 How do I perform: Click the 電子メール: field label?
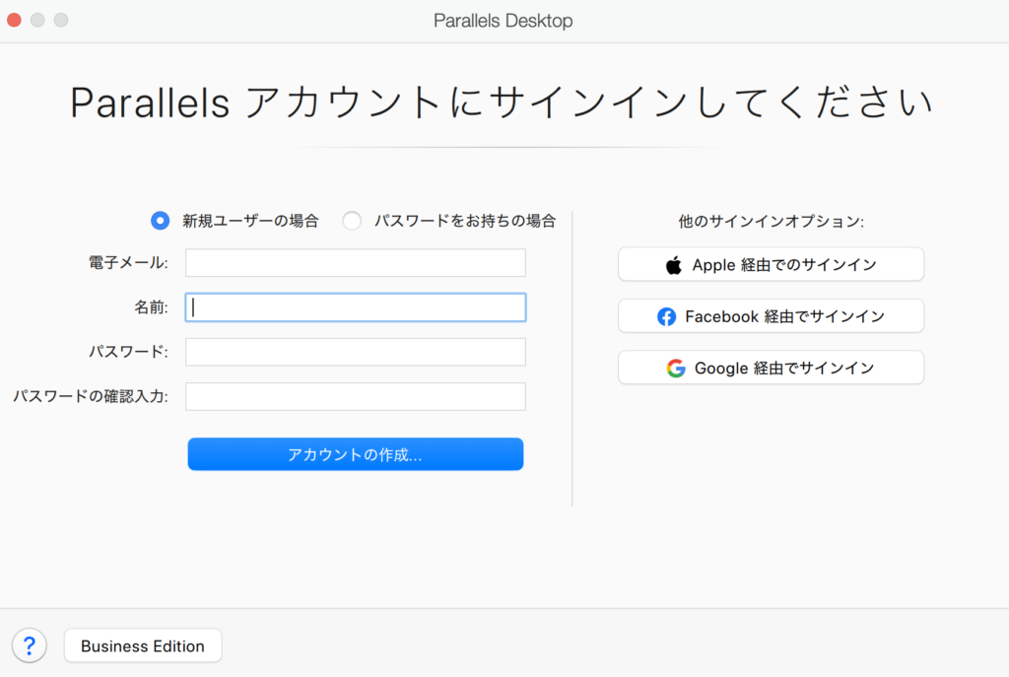(x=128, y=263)
